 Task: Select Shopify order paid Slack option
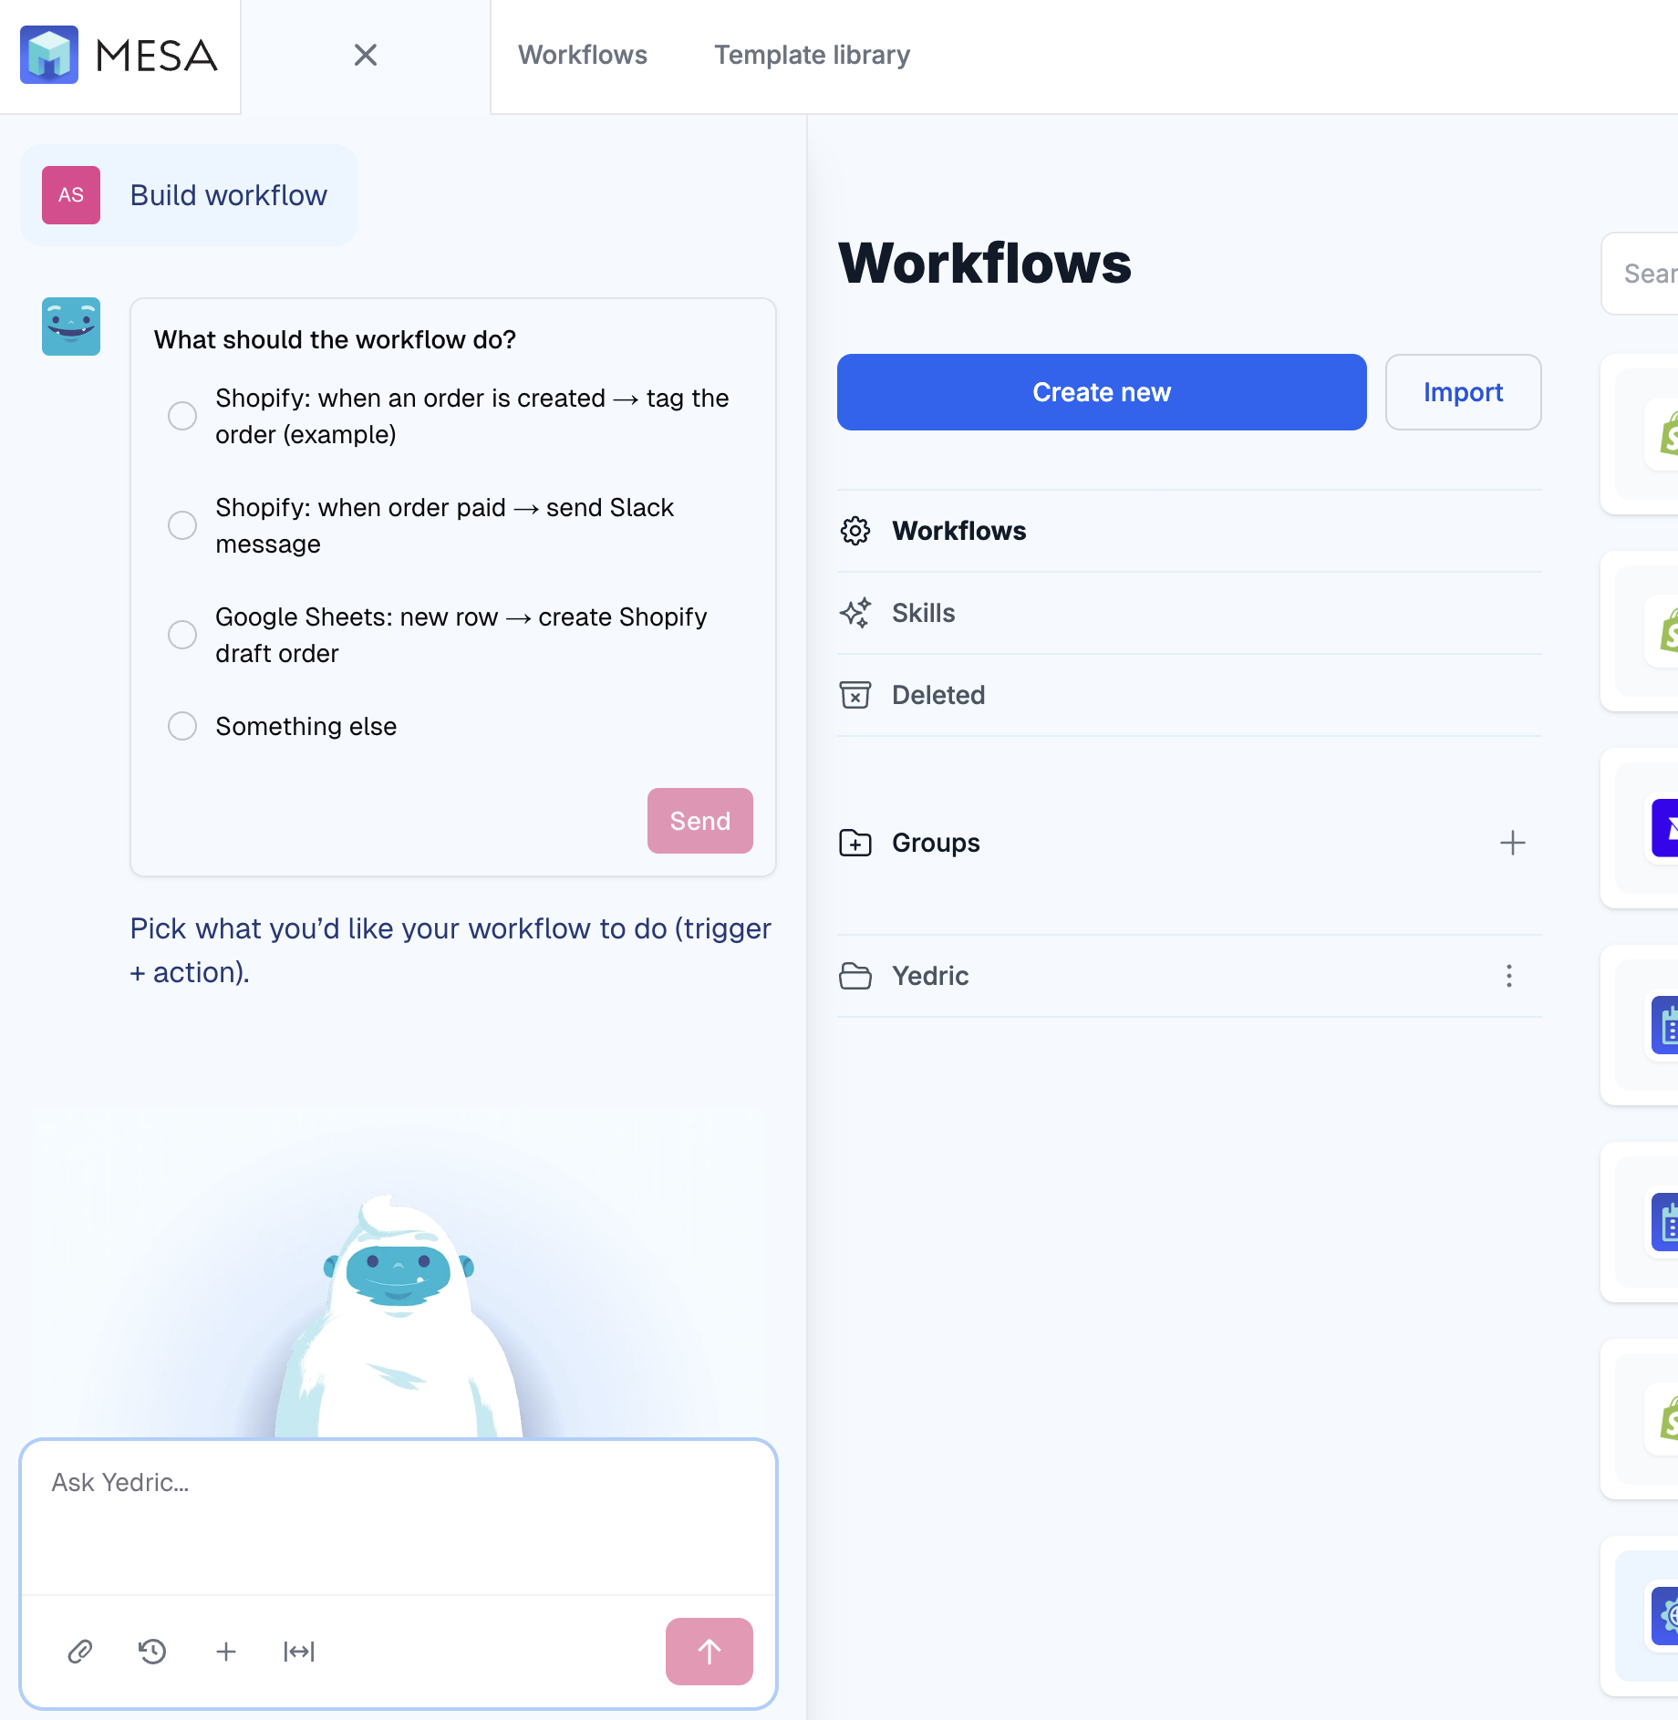point(182,525)
